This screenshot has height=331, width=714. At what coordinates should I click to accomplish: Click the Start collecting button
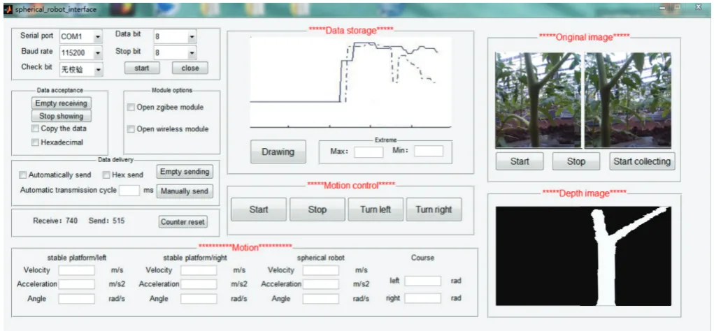642,161
